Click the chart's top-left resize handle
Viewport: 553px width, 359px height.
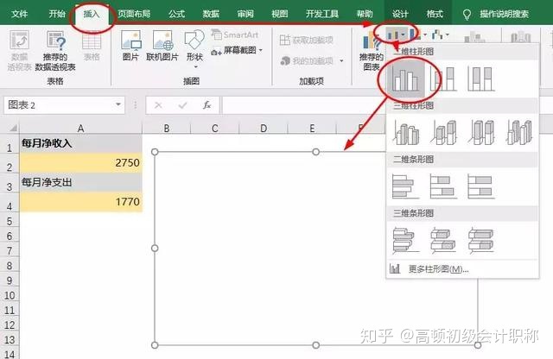(x=155, y=152)
